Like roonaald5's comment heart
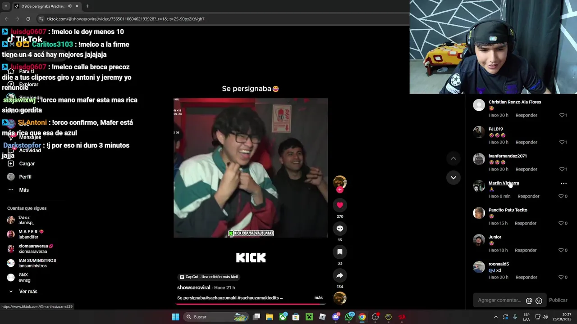The image size is (577, 324). coord(561,277)
